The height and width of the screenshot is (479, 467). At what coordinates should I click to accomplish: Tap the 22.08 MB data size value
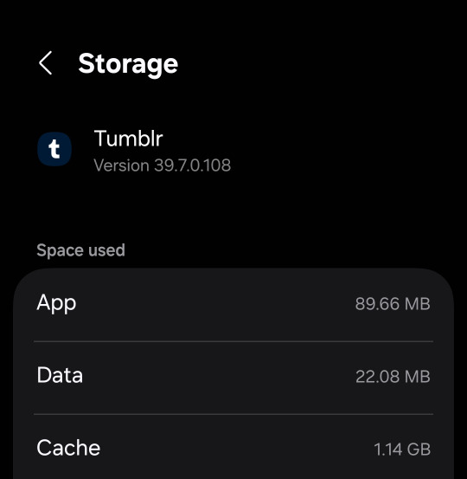tap(393, 376)
